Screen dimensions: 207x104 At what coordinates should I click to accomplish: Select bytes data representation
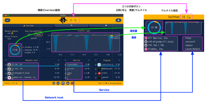coord(38,34)
